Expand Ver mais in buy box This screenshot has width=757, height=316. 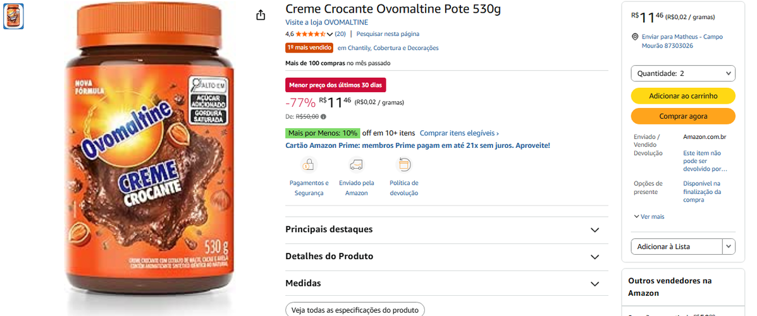[x=649, y=217]
